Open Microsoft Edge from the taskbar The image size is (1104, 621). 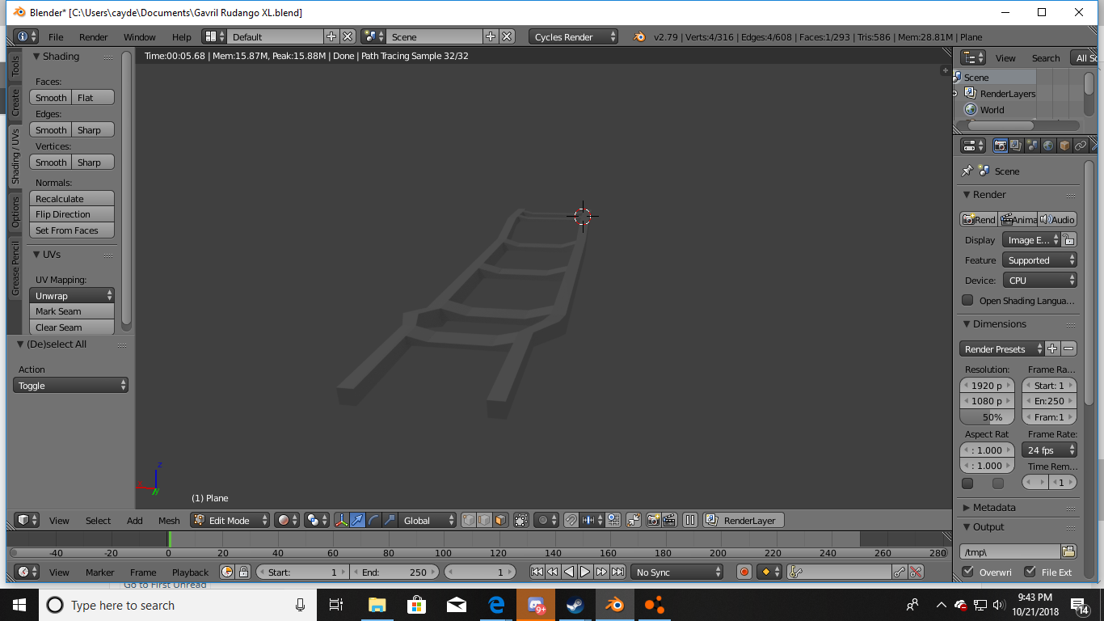(496, 605)
